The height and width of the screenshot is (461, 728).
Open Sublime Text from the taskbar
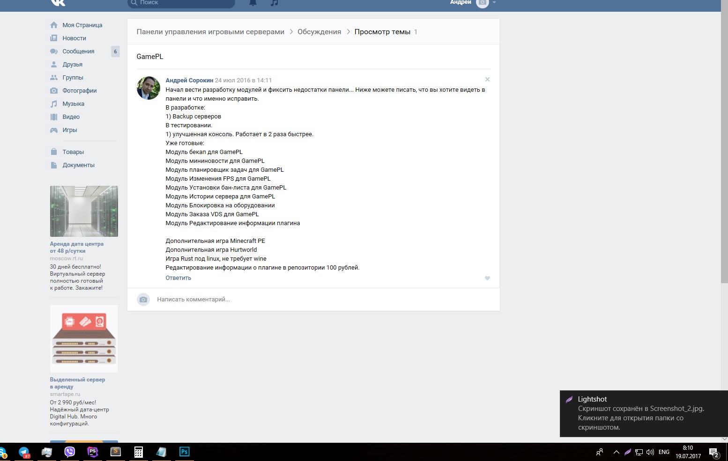pos(116,452)
